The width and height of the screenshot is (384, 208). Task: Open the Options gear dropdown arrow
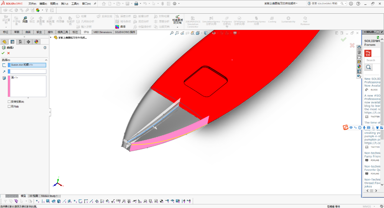coord(179,4)
